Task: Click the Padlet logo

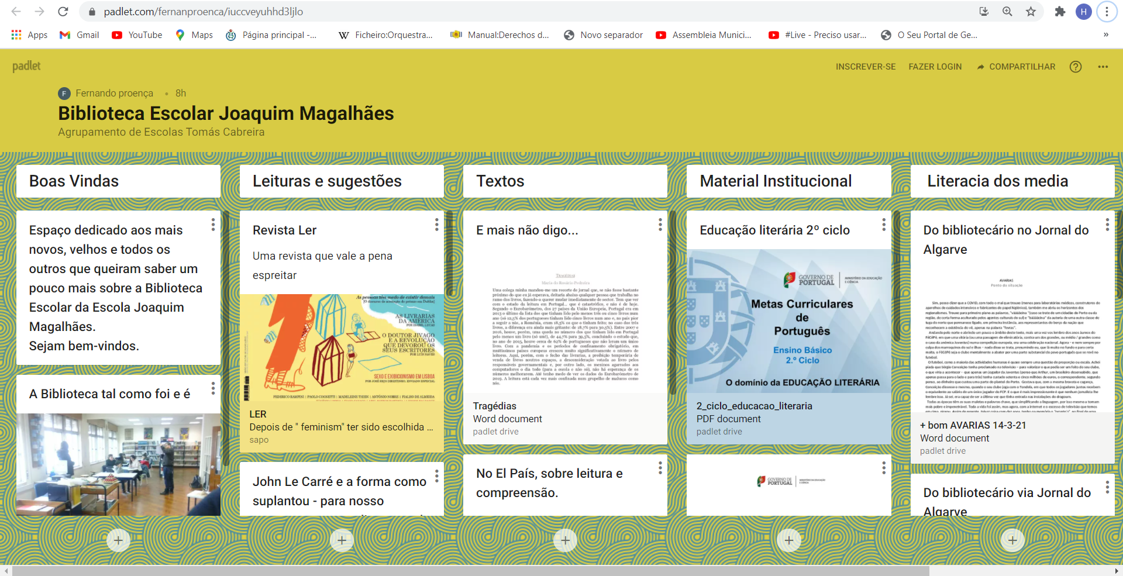Action: tap(26, 66)
